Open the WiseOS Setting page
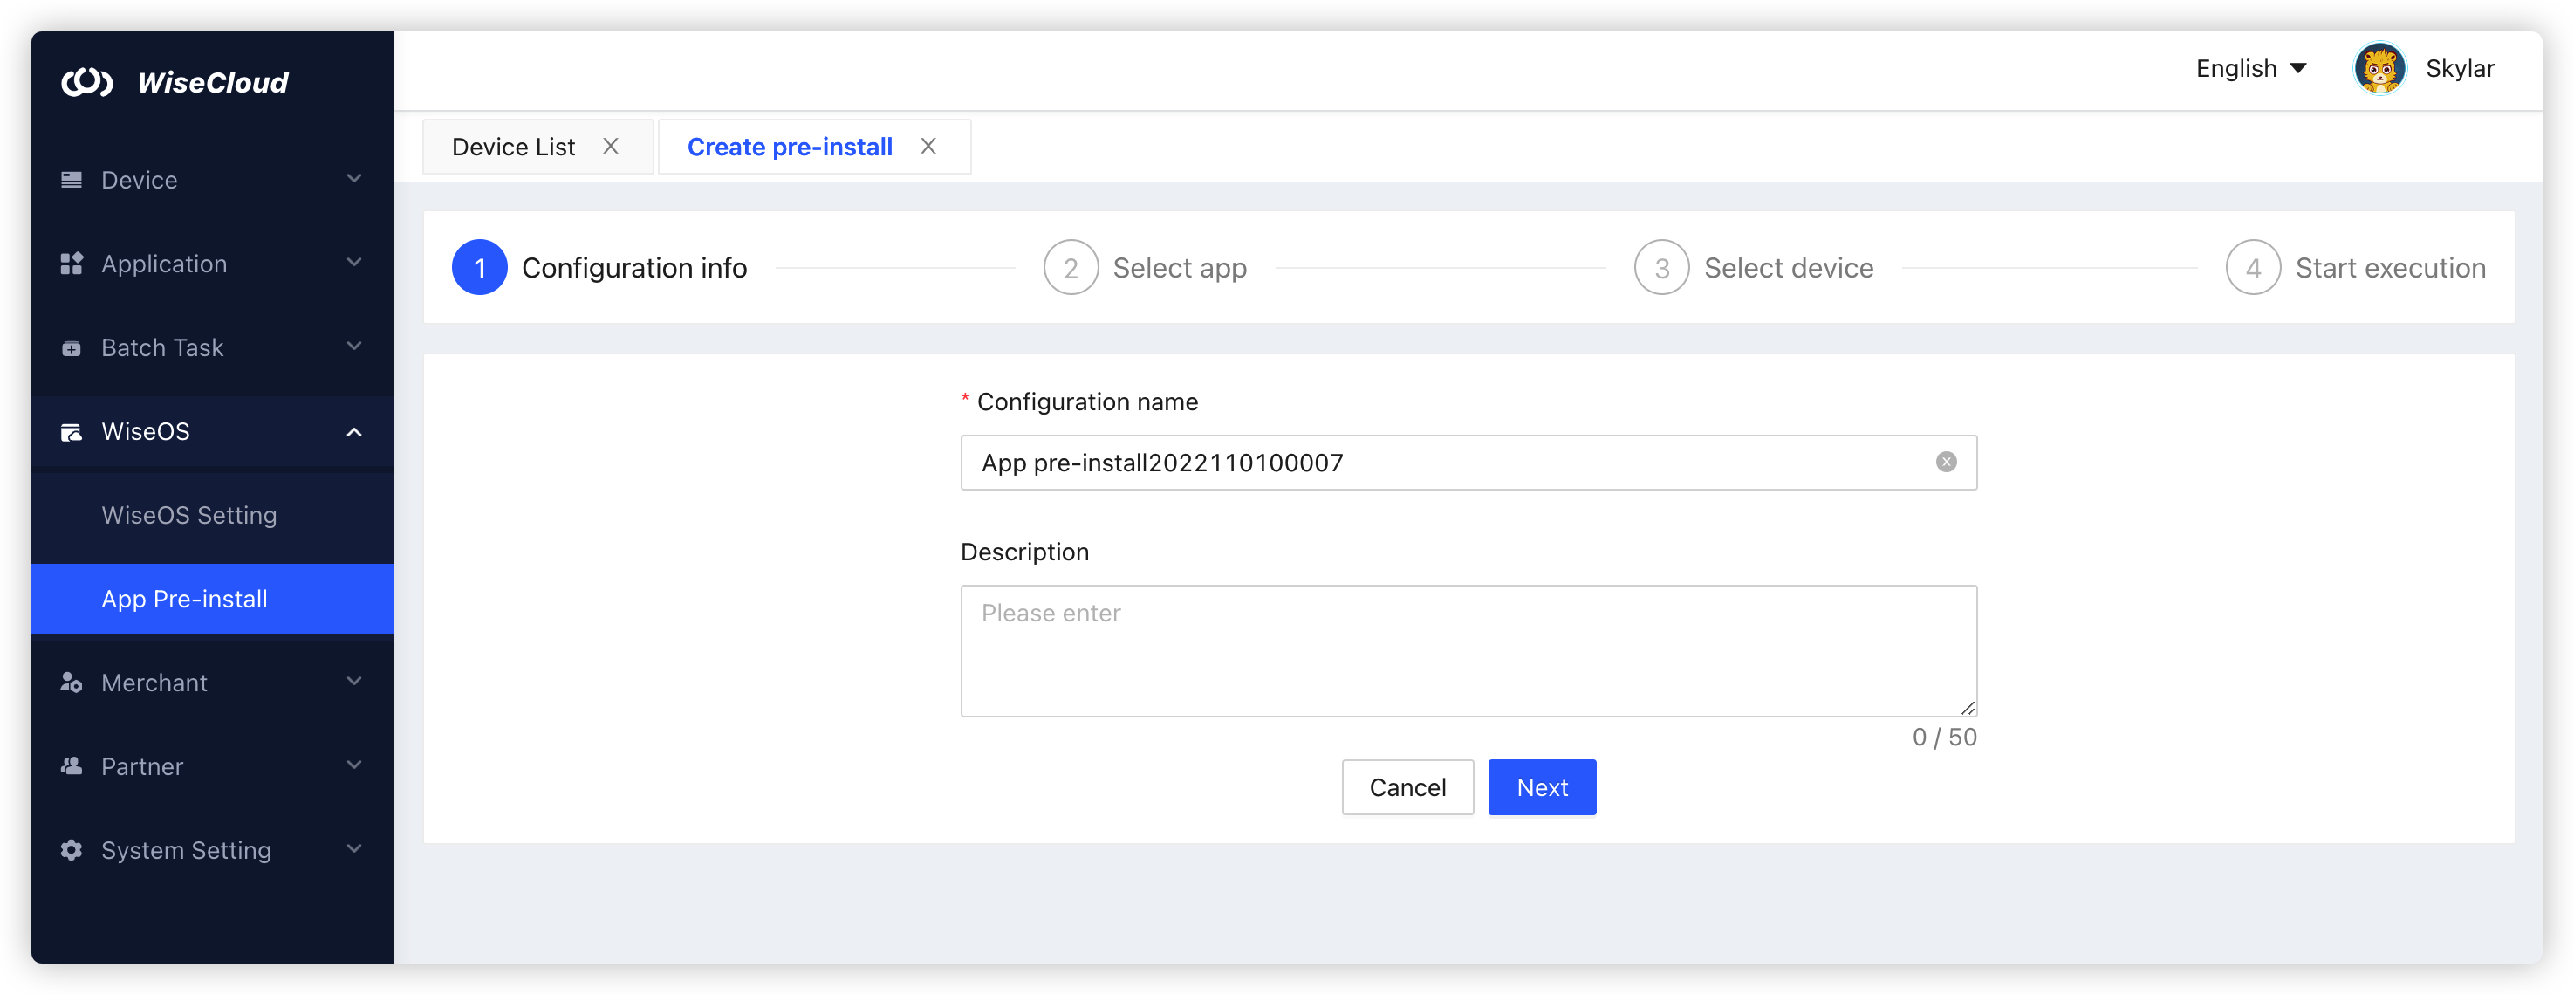 coord(188,515)
